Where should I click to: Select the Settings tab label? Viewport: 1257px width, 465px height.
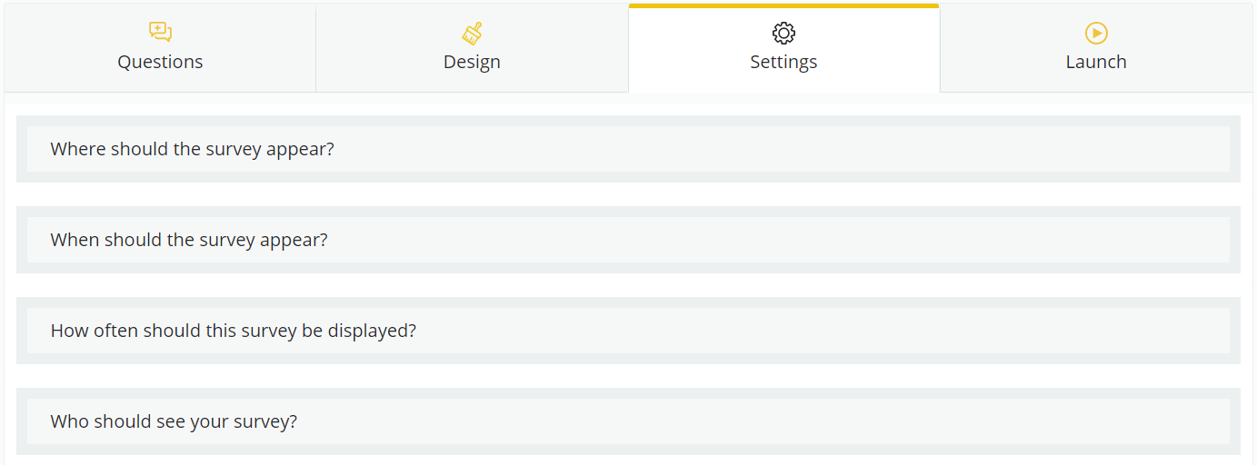783,62
